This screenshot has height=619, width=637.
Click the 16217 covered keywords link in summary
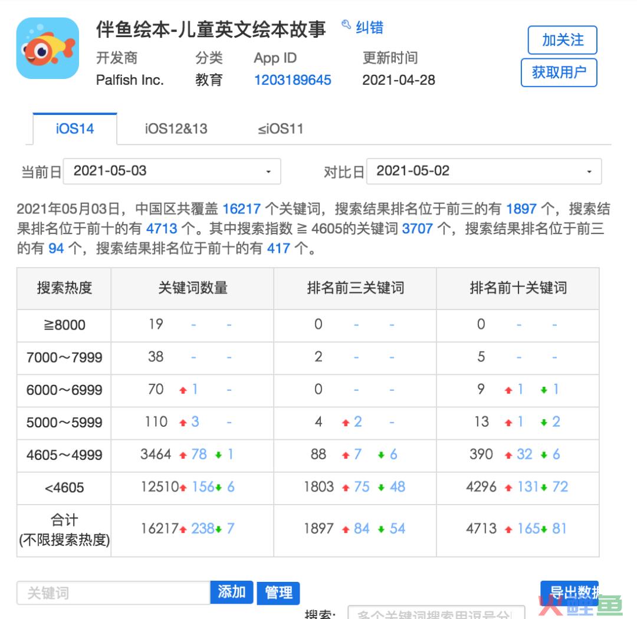point(241,209)
